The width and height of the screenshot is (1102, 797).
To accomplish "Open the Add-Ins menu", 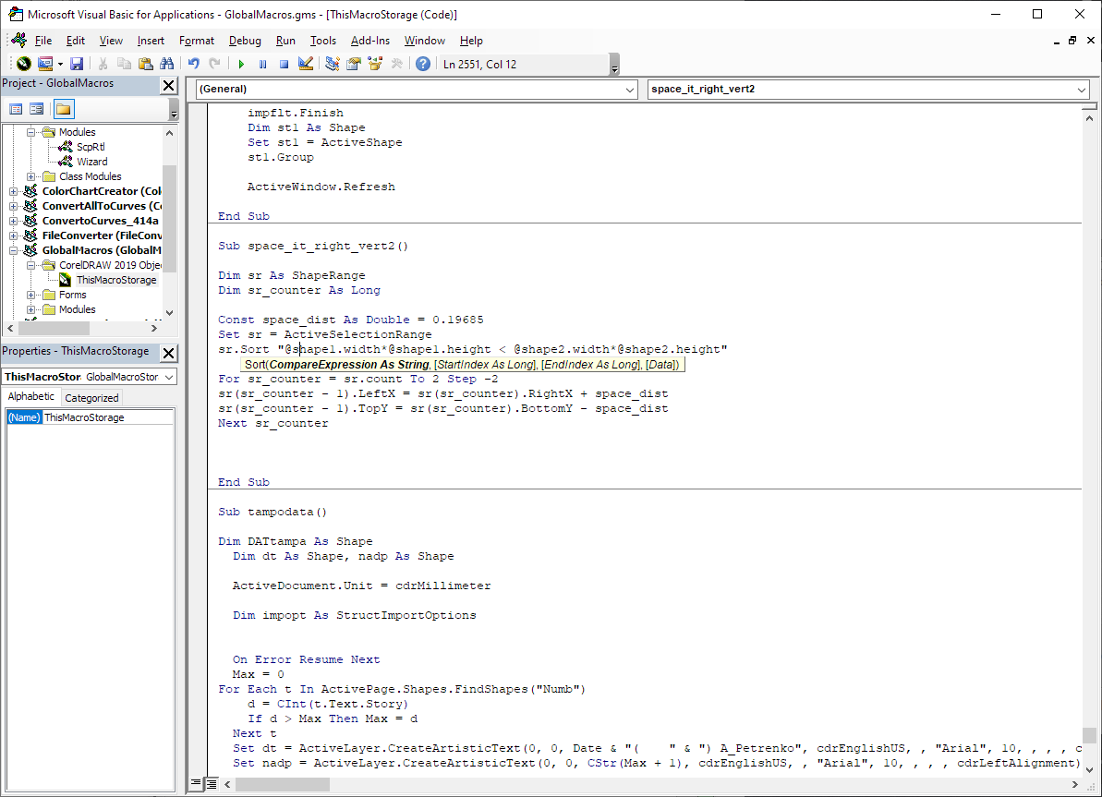I will pos(369,41).
